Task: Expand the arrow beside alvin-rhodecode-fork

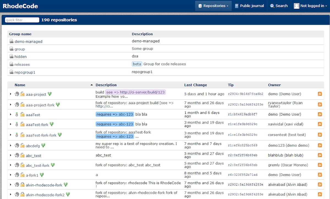Action: (10, 185)
